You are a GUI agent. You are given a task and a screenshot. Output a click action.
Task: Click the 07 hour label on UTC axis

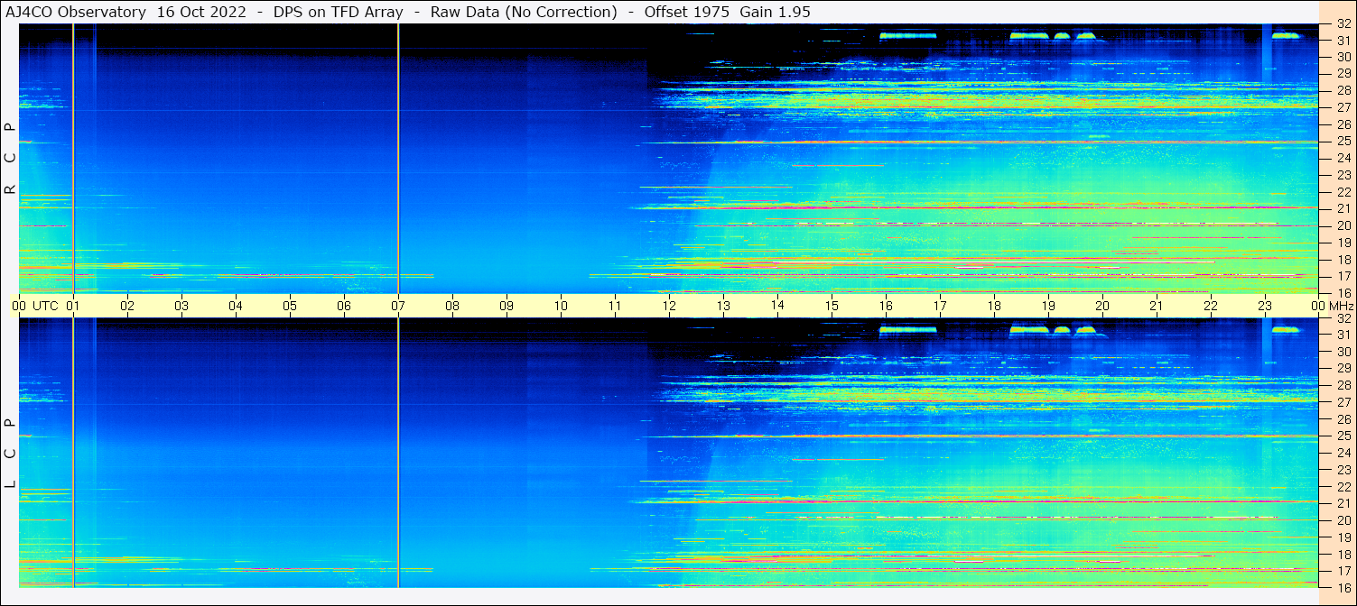point(398,306)
